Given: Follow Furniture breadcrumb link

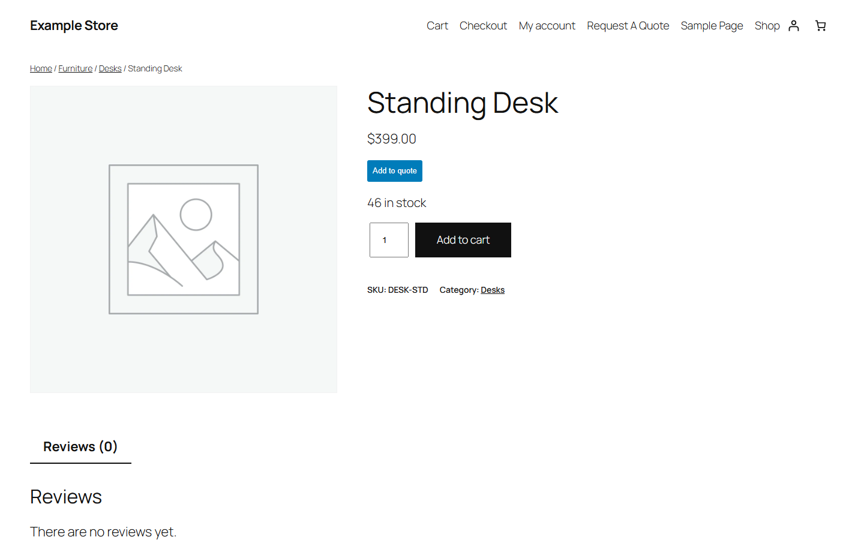Looking at the screenshot, I should coord(76,68).
